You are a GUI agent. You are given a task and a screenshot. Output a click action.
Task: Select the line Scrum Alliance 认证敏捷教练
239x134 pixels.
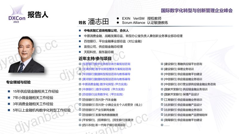[x=145, y=23]
